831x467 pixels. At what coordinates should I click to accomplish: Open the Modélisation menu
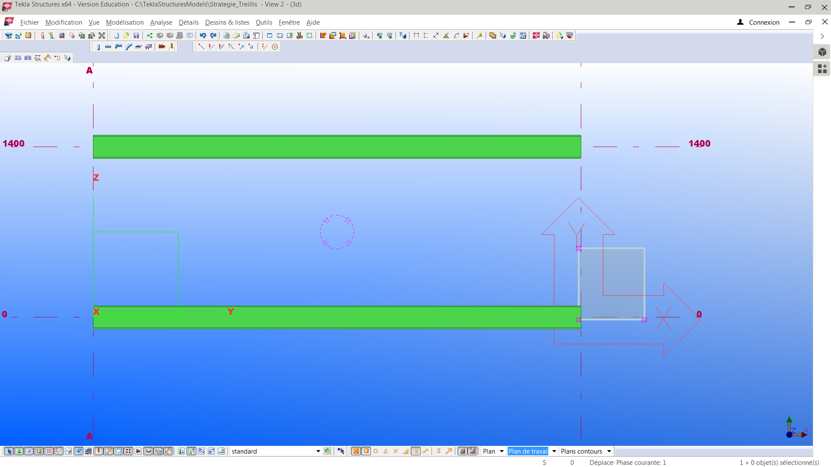coord(125,22)
